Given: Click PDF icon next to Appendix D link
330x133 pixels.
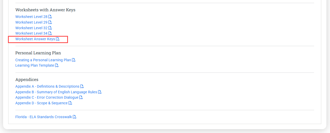Looking at the screenshot, I should click(70, 103).
